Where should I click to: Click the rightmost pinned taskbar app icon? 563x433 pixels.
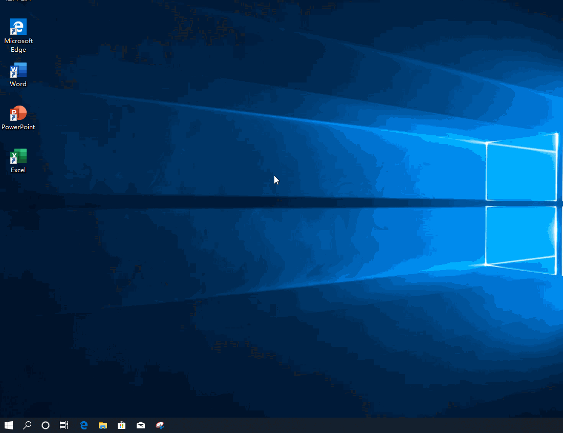[x=159, y=425]
